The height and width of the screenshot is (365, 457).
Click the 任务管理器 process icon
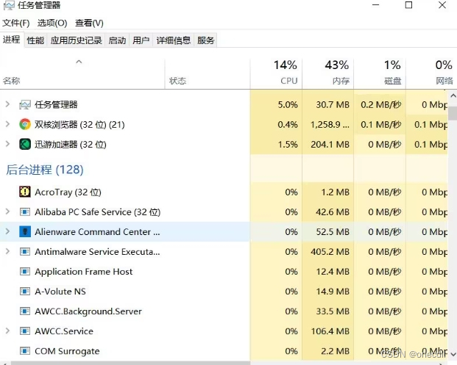coord(25,105)
